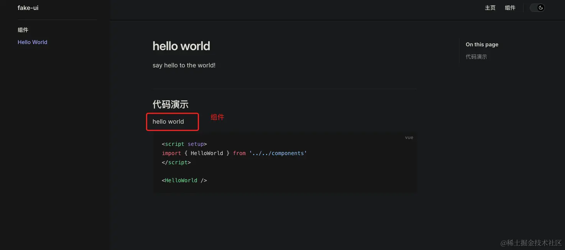Click the closing </script> code line
Screen dimensions: 565x250
point(176,162)
